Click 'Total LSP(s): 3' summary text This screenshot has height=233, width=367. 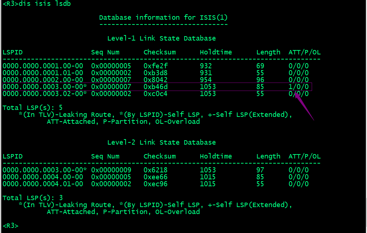tap(33, 198)
